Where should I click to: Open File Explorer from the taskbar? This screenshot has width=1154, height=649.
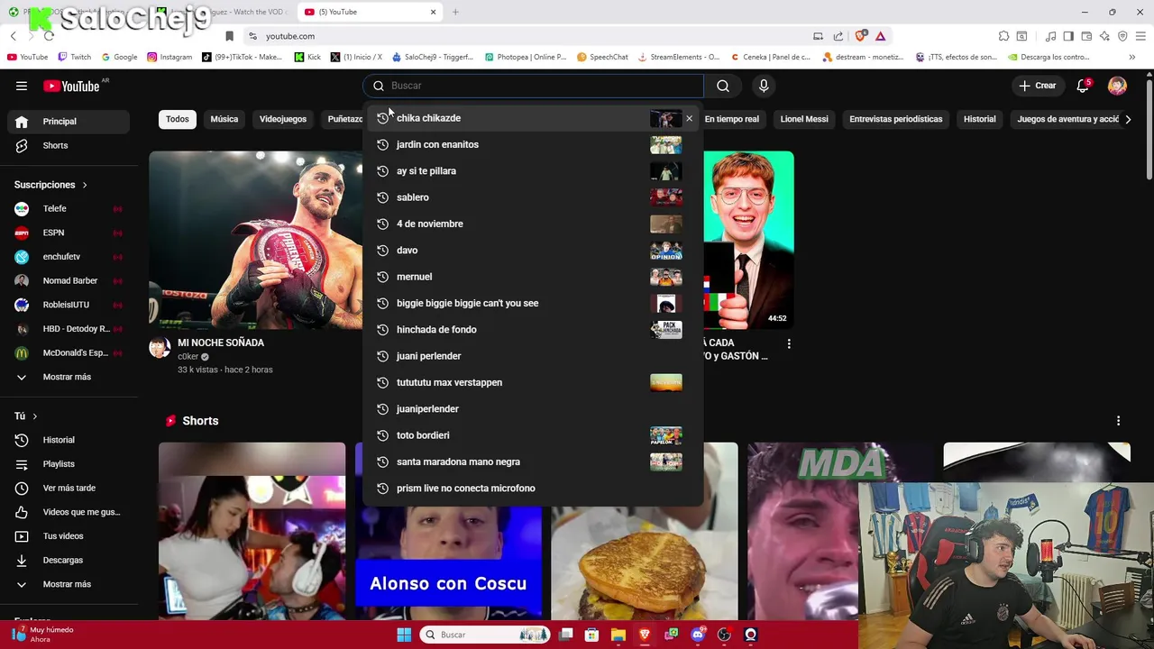click(x=618, y=635)
